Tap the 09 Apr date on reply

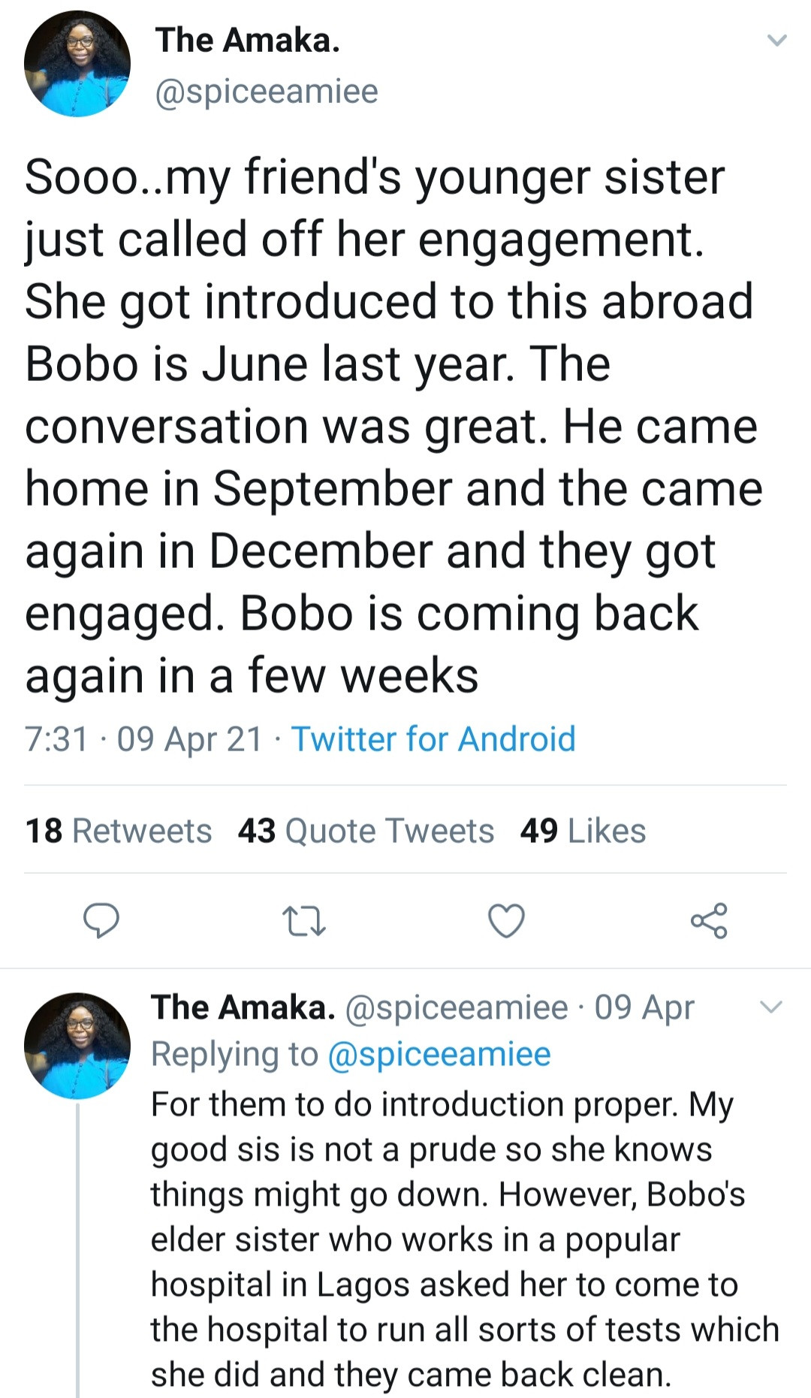tap(644, 1007)
